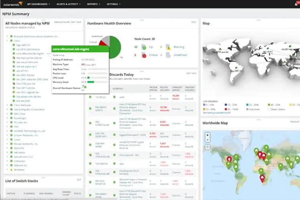Click the status icon beside Brocade Communications Systems
Screen dimensions: 300x200
coord(12,36)
